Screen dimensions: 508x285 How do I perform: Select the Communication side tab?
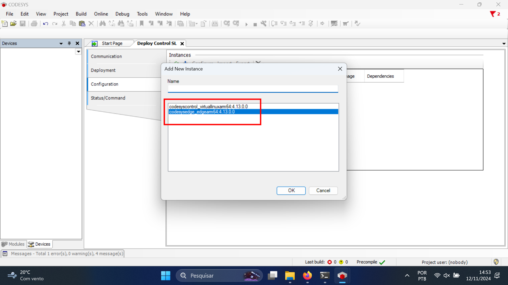tap(106, 56)
